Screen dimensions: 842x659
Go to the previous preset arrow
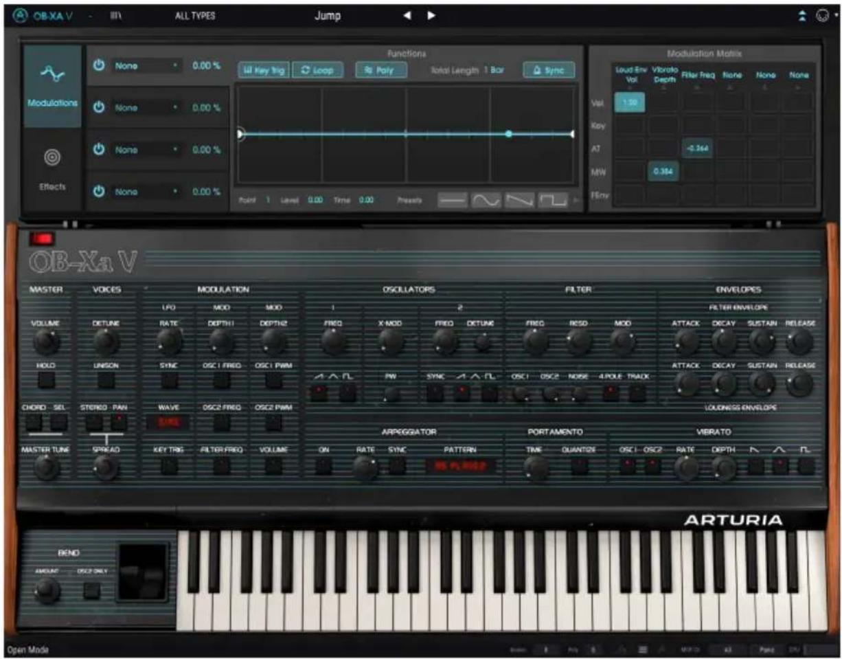407,16
